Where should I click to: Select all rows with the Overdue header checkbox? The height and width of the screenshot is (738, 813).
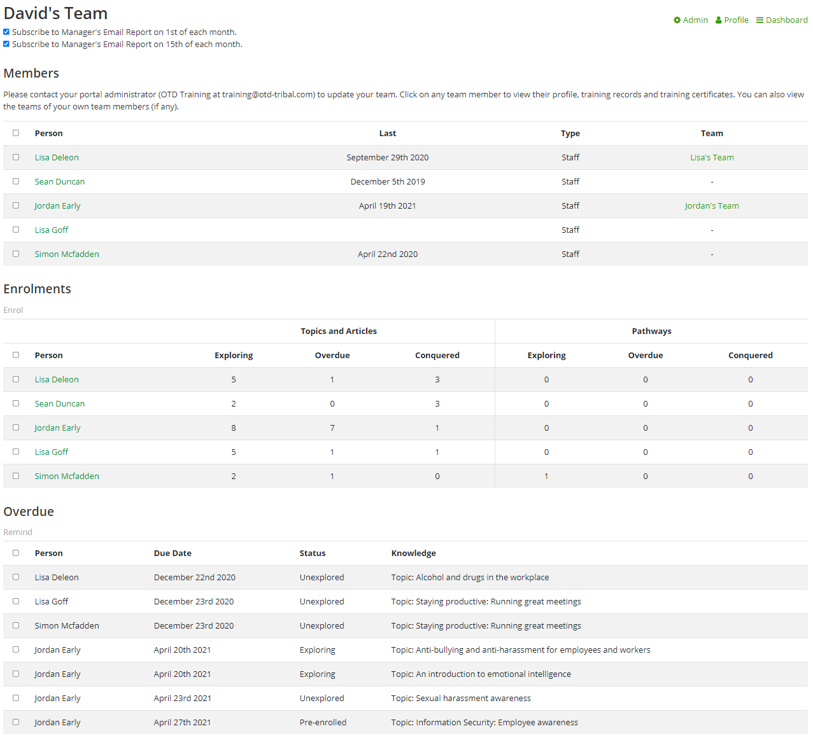(16, 553)
